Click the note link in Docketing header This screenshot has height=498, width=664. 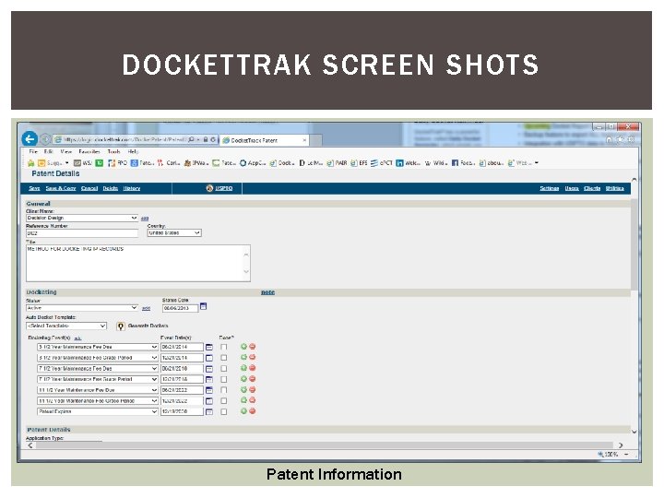point(267,292)
